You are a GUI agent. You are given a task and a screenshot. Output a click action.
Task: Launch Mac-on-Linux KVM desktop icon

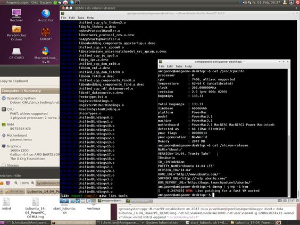click(x=46, y=55)
